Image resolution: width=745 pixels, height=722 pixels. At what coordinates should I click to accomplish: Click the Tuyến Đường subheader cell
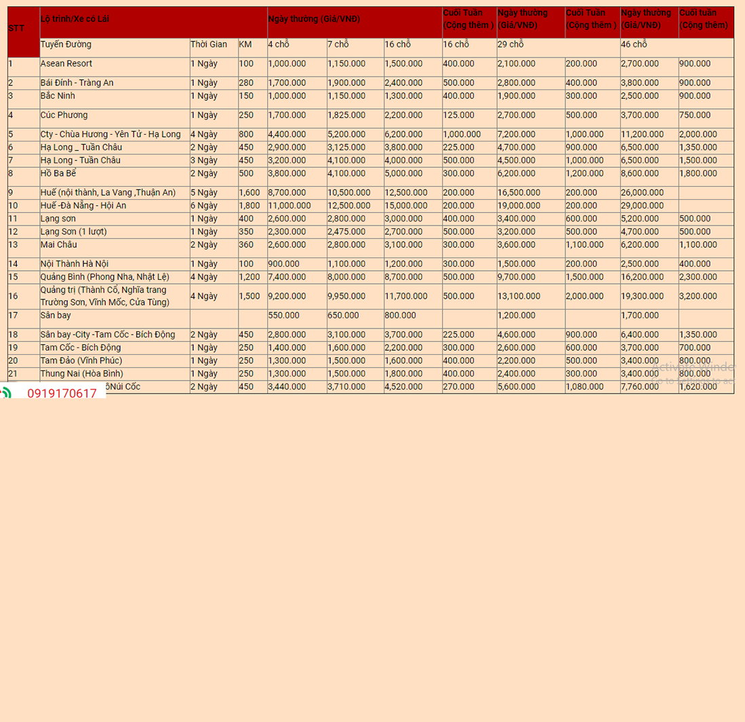pos(66,45)
